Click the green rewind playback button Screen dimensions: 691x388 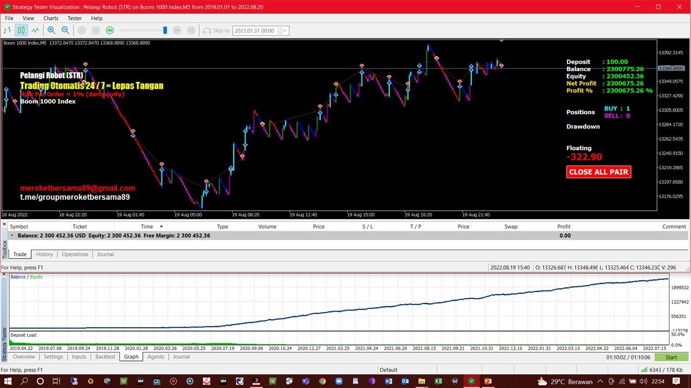[x=110, y=31]
